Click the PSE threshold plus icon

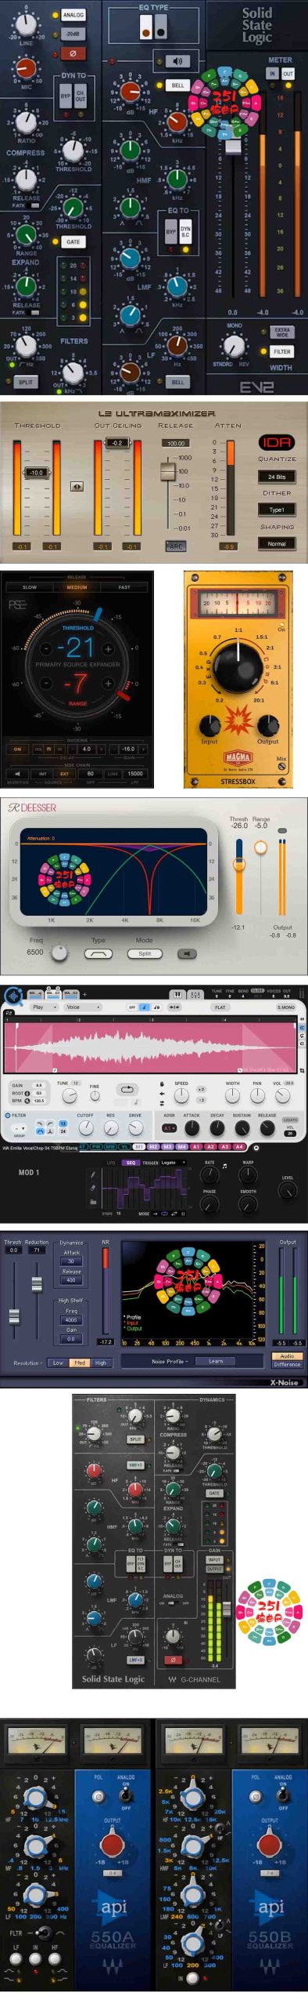point(108,648)
